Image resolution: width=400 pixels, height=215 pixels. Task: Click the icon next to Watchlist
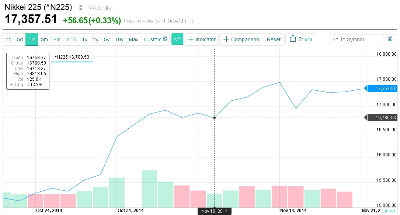click(81, 8)
